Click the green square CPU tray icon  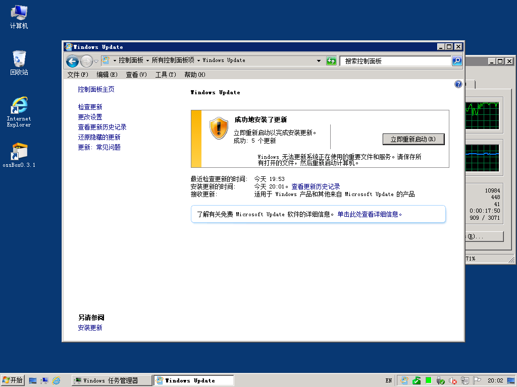tap(428, 380)
